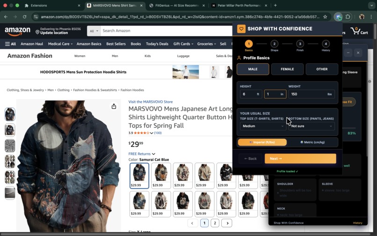Open a new browser tab

275,5
